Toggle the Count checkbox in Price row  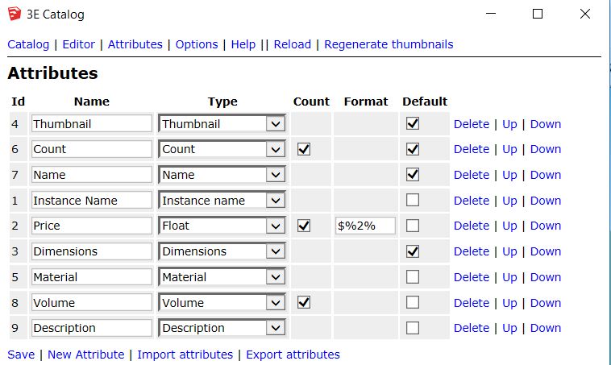pos(304,226)
